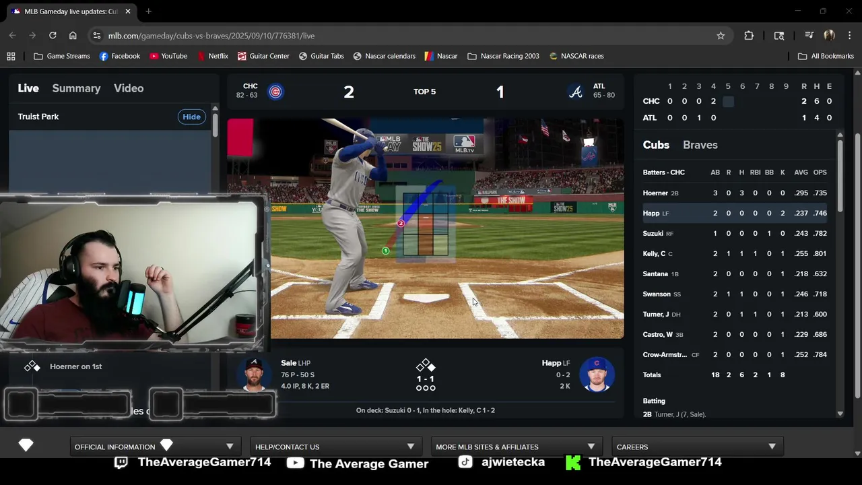862x485 pixels.
Task: Click the Braves team logo
Action: [575, 92]
